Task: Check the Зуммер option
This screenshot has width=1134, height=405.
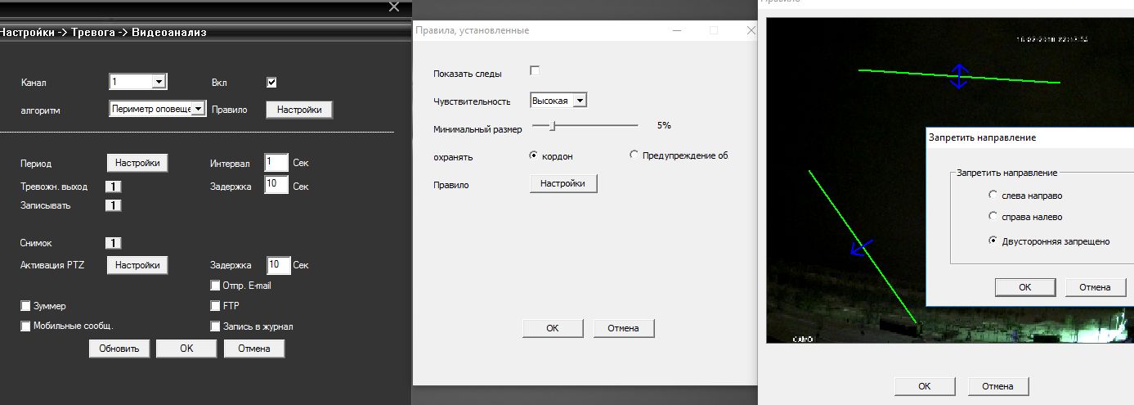Action: point(26,306)
